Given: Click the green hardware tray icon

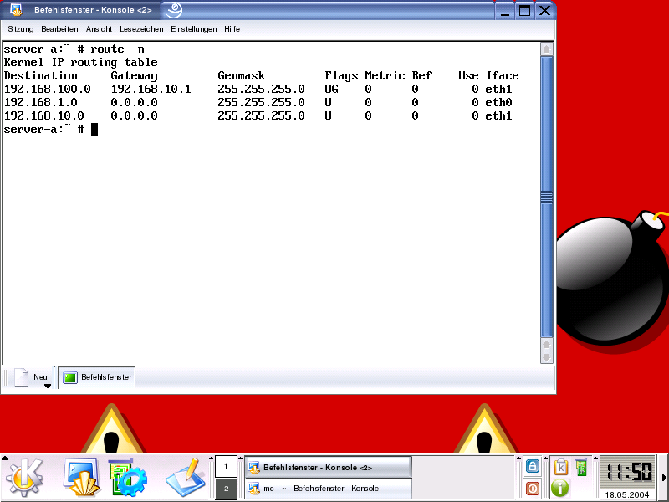Looking at the screenshot, I should 581,468.
